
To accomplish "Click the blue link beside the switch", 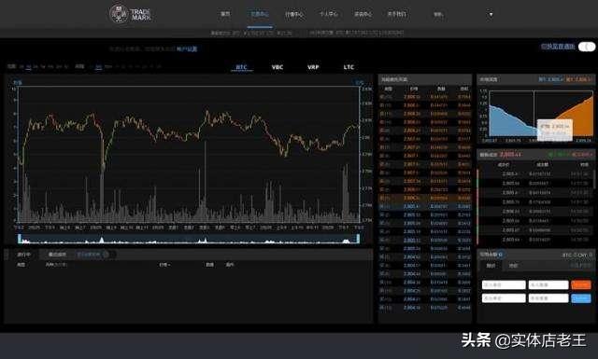I will pos(558,47).
